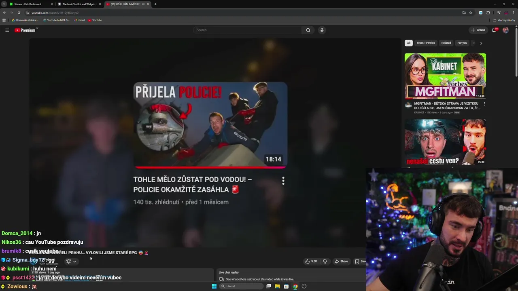Open the browser extensions puzzle icon
The height and width of the screenshot is (291, 518).
pyautogui.click(x=488, y=13)
